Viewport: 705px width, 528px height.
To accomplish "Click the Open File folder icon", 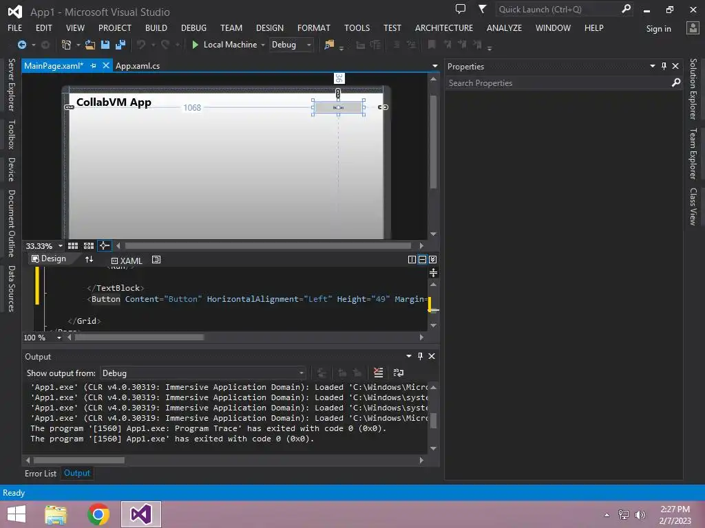I will 90,45.
